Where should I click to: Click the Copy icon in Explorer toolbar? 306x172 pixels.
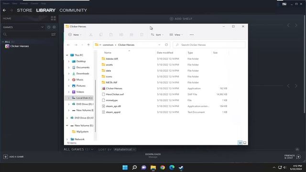coord(101,35)
